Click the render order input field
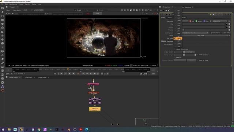Screen dimensions: 234x132 point(178,52)
